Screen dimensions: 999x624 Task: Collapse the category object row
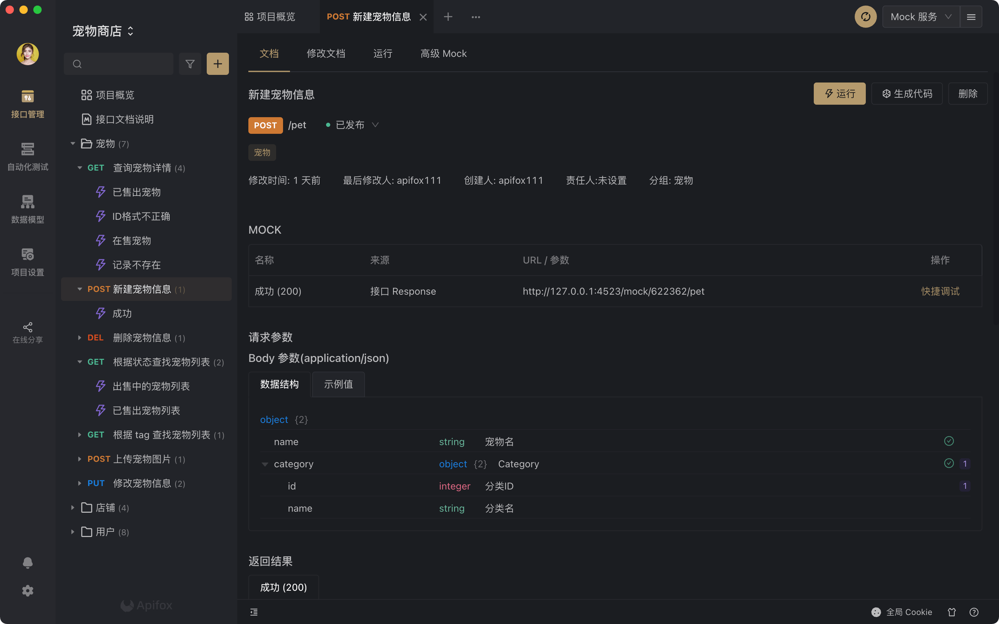tap(265, 464)
